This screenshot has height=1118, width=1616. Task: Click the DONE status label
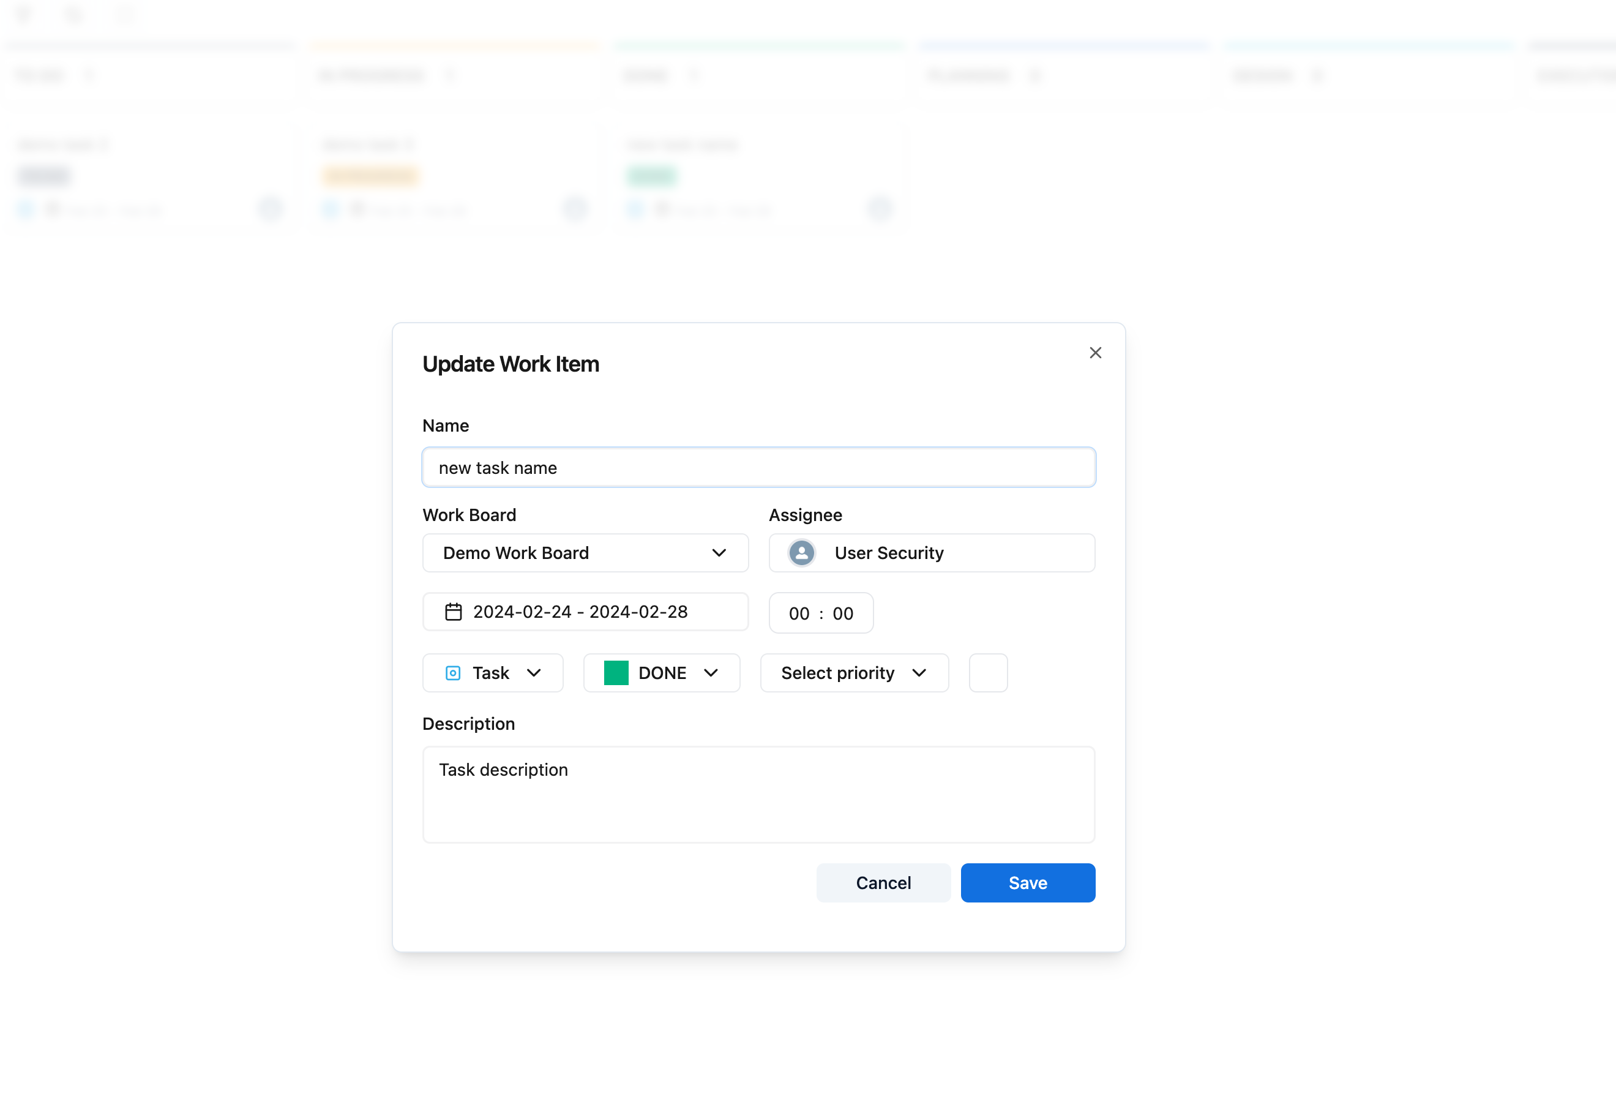(662, 672)
